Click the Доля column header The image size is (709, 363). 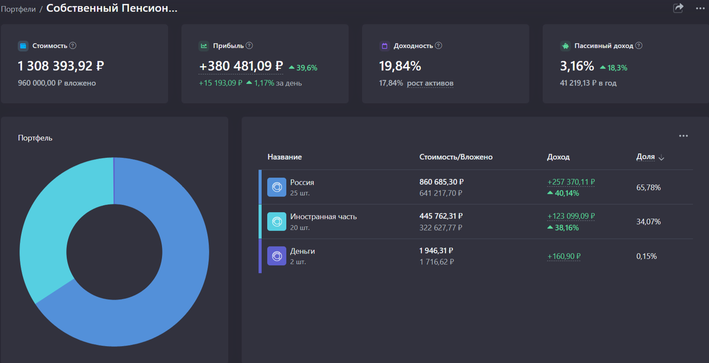click(x=645, y=157)
